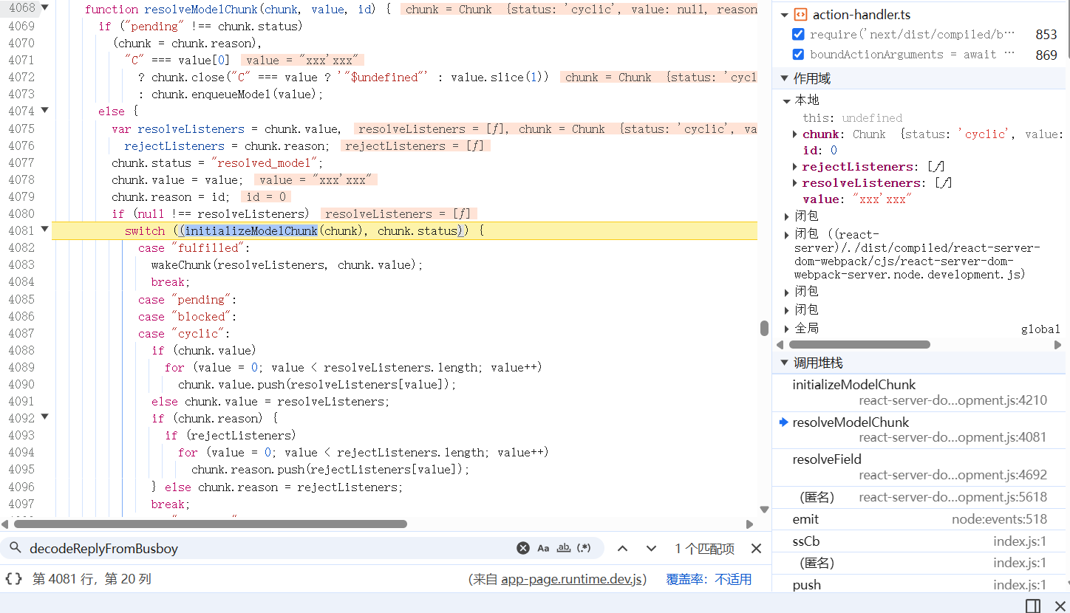This screenshot has height=613, width=1070.
Task: Toggle whole word matching in search
Action: click(564, 548)
